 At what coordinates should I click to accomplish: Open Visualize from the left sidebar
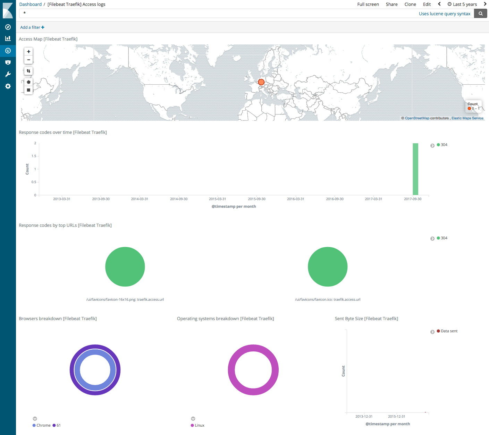click(8, 38)
